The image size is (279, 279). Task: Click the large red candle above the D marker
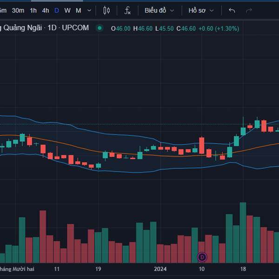click(x=202, y=146)
